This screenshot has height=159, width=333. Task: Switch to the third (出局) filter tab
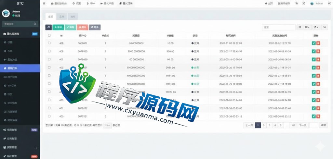[x=73, y=17]
